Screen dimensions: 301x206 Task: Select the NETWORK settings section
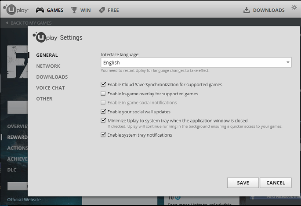(48, 66)
